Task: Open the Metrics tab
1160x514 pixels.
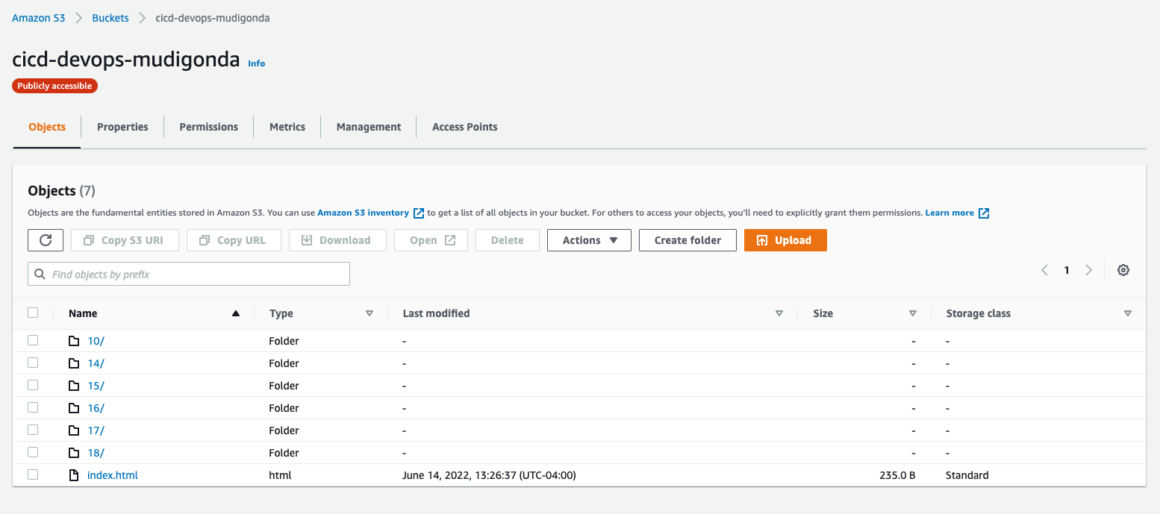Action: (287, 127)
